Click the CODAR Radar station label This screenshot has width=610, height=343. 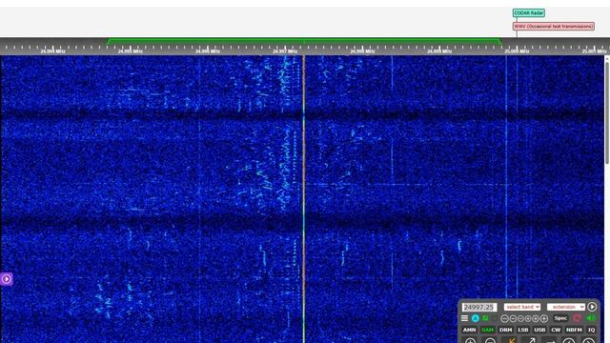click(x=528, y=12)
